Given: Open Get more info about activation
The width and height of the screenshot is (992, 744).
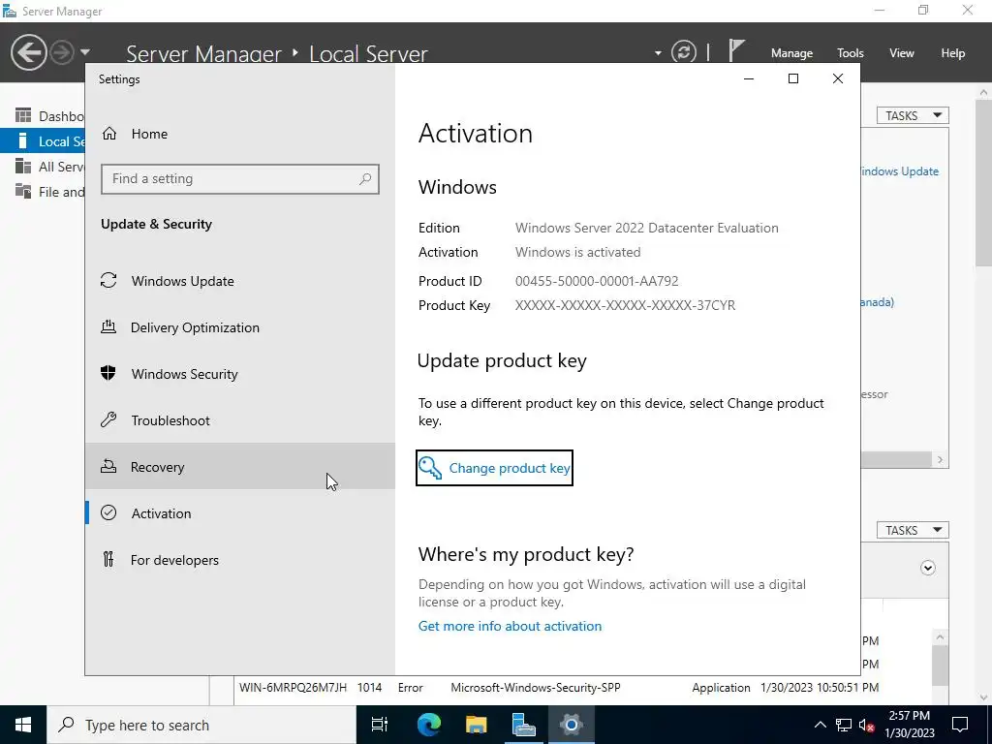Looking at the screenshot, I should click(x=510, y=626).
